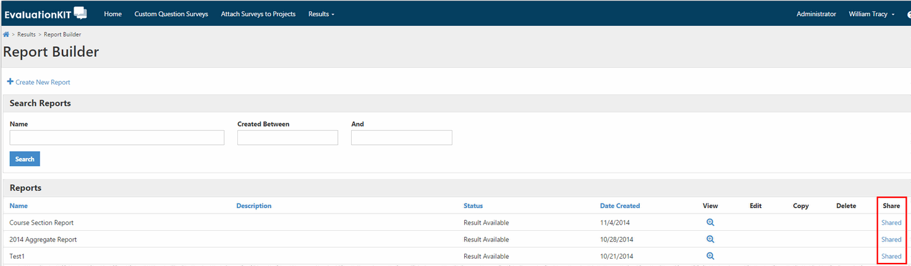The width and height of the screenshot is (911, 266).
Task: Click the Edit column header
Action: coord(755,206)
